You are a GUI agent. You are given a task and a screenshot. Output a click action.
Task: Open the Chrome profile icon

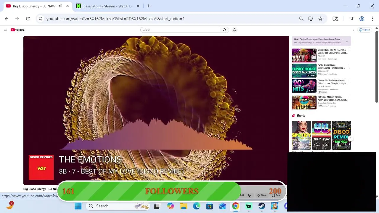click(362, 19)
